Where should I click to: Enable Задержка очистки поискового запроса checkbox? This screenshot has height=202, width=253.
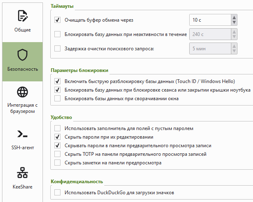[57, 49]
